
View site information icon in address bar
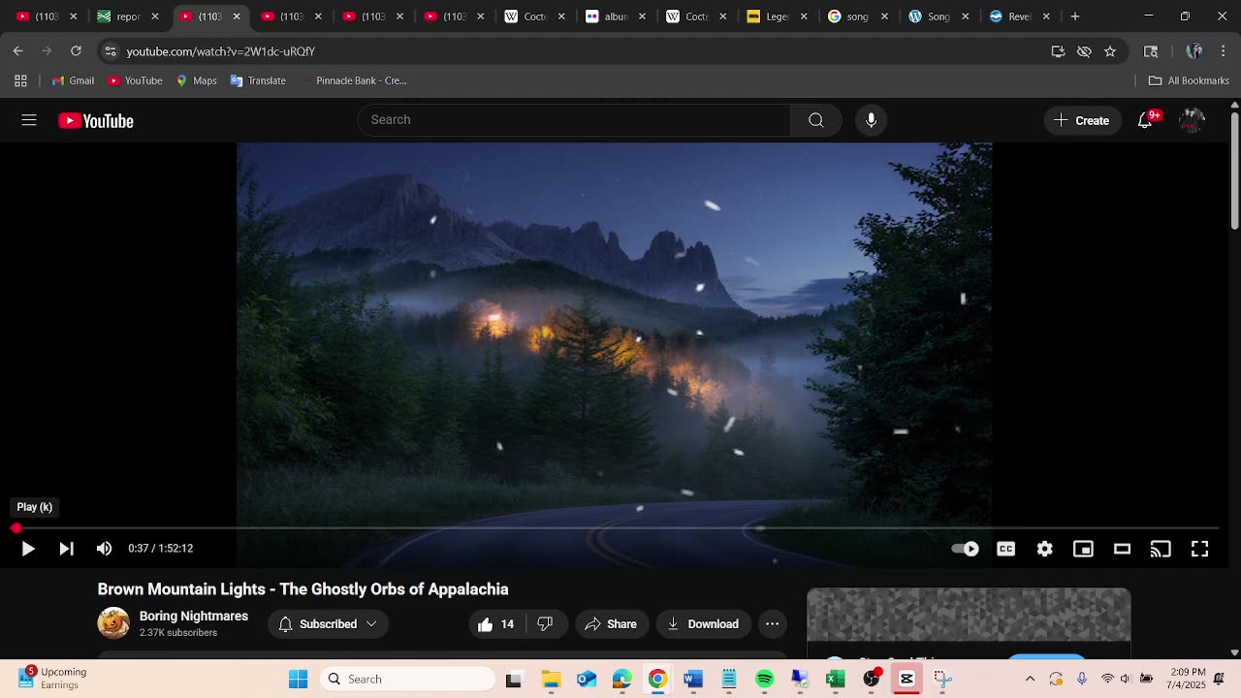(x=111, y=51)
